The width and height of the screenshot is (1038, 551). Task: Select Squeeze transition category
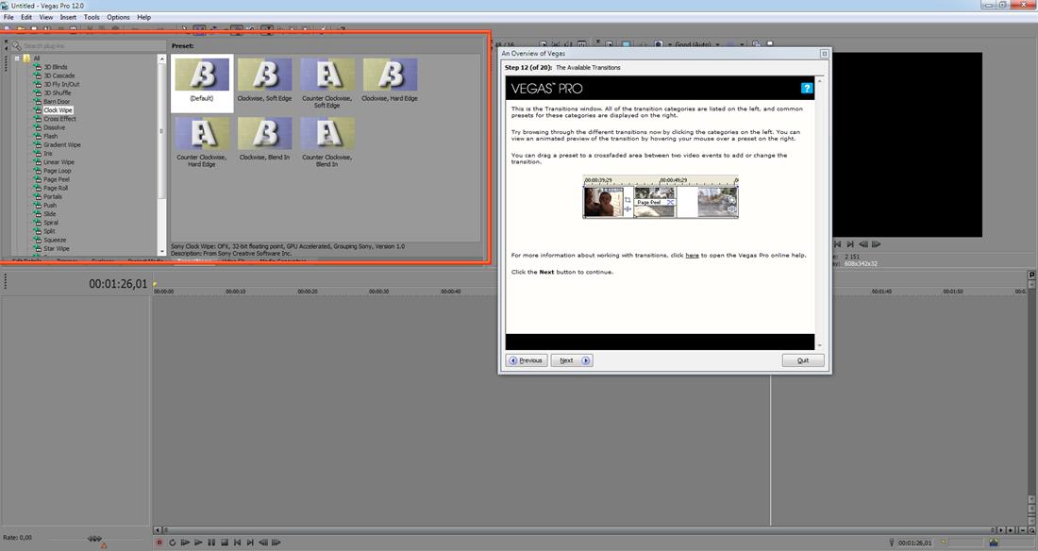pyautogui.click(x=55, y=240)
